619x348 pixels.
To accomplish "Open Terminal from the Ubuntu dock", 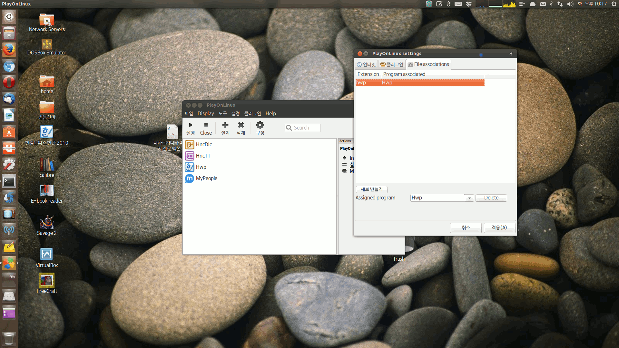I will (9, 181).
